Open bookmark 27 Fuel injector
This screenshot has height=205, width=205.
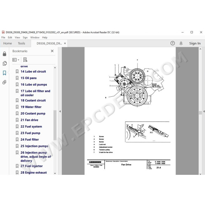tap(32, 166)
